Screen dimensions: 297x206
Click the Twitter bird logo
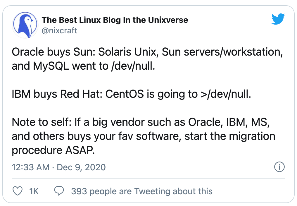pos(278,19)
